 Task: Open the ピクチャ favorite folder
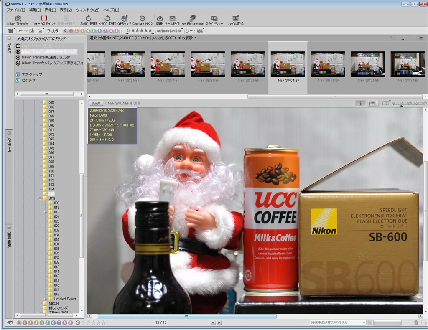[25, 80]
